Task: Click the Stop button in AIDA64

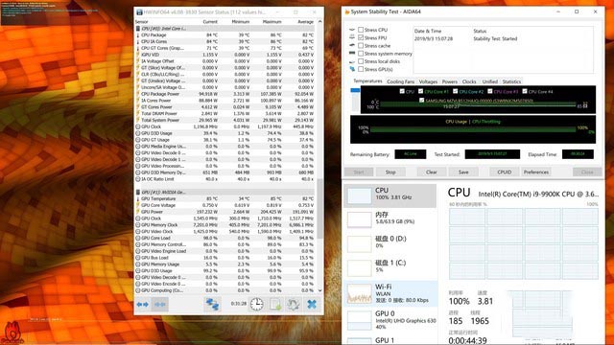Action: 390,172
